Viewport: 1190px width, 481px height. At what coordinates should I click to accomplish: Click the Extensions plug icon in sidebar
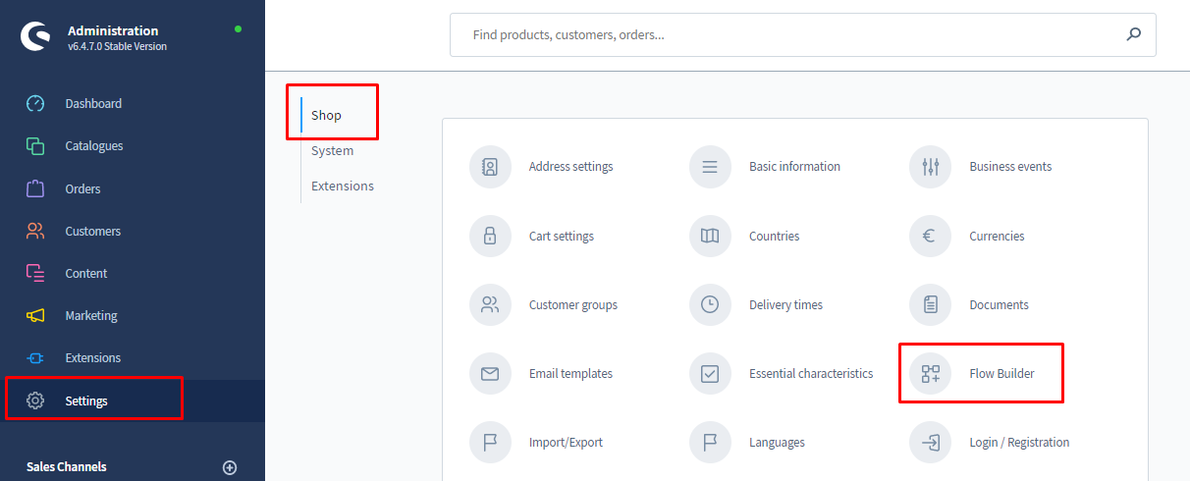(x=35, y=358)
